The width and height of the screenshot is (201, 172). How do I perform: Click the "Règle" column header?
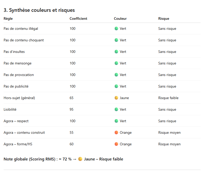pyautogui.click(x=8, y=18)
